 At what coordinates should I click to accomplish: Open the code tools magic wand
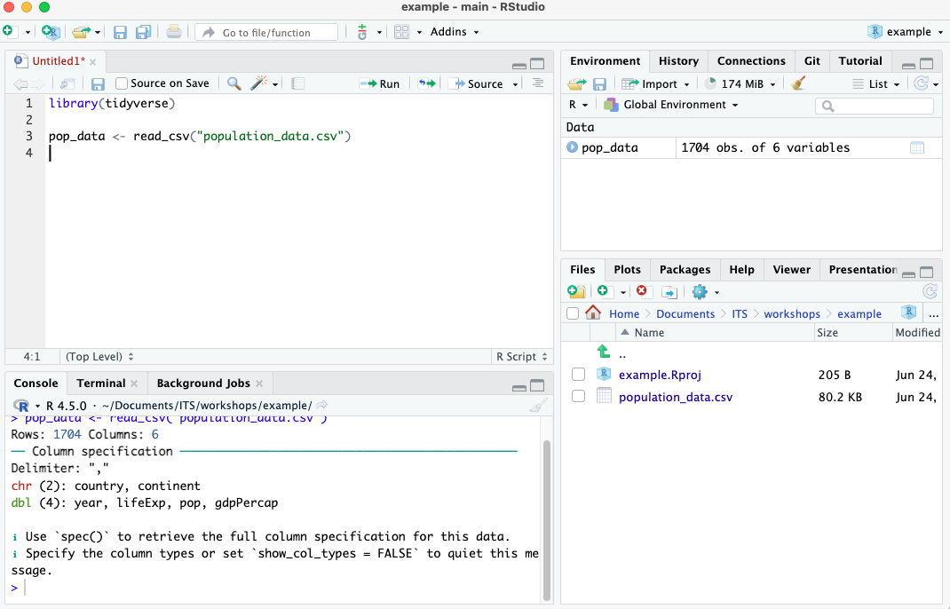pyautogui.click(x=259, y=83)
